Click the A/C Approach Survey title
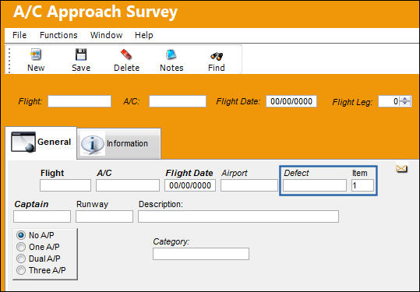The image size is (420, 292). coord(95,12)
